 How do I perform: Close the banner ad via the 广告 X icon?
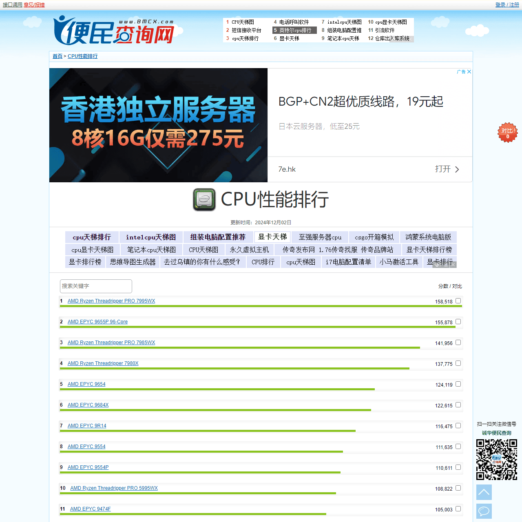pos(469,72)
